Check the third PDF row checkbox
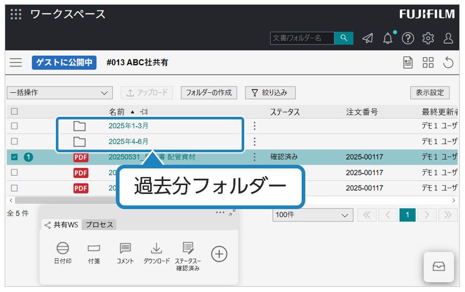The width and height of the screenshot is (465, 292). tap(14, 188)
